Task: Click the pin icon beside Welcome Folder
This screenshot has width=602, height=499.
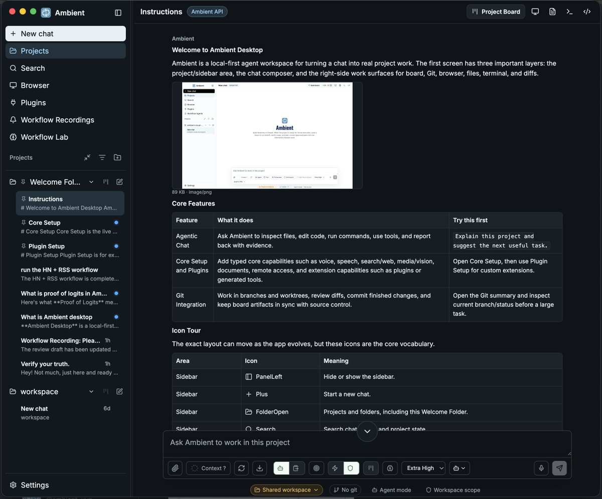Action: click(x=23, y=182)
